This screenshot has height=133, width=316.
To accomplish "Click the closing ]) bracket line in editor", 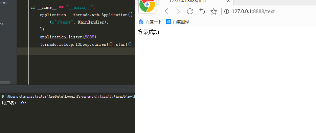I will [42, 30].
